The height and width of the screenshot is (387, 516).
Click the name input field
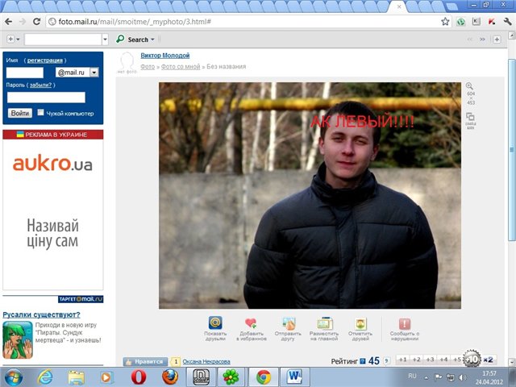click(25, 73)
